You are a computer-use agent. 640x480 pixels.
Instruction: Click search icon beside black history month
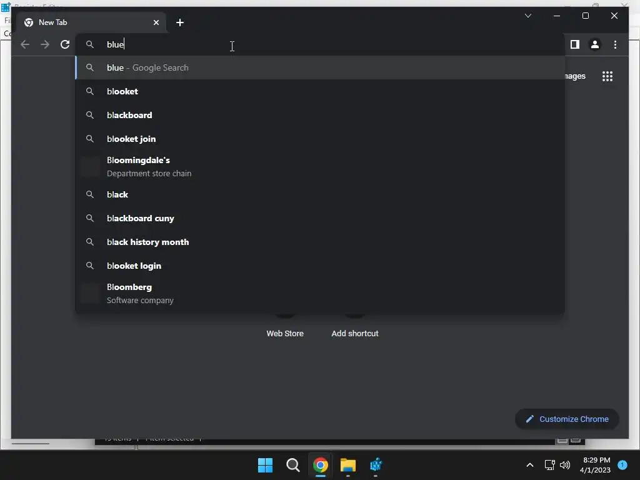[x=90, y=242]
